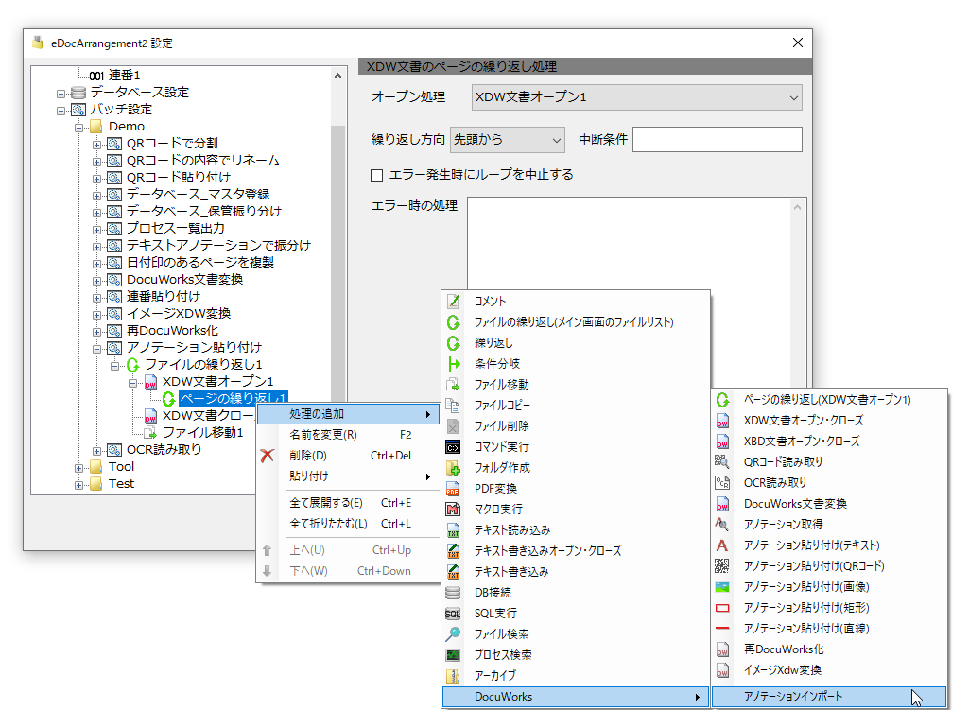Open the 繰り返し方向 dropdown
Viewport: 969px width, 710px height.
(508, 140)
